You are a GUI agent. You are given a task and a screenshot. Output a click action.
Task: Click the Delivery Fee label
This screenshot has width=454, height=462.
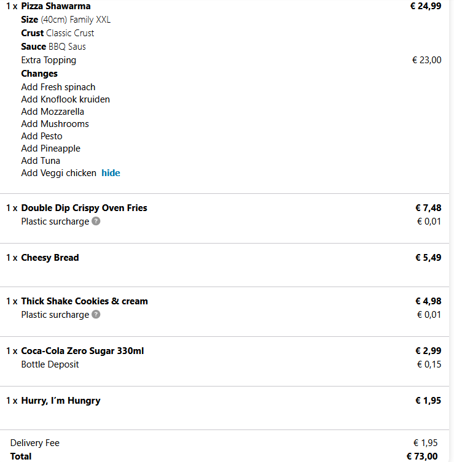point(35,443)
